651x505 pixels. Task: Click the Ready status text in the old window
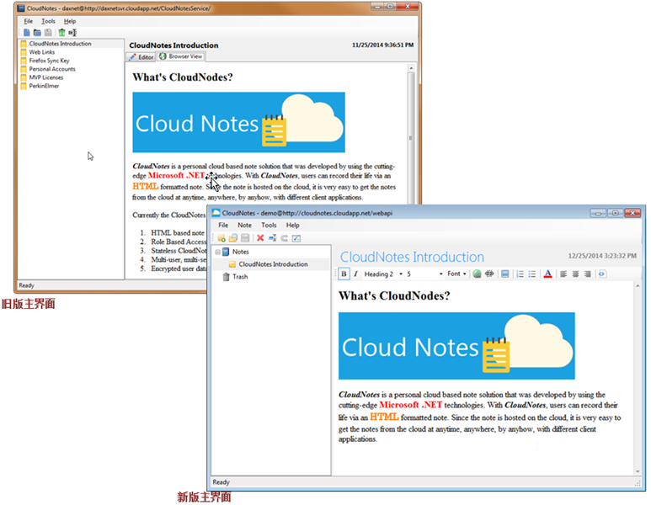click(26, 285)
